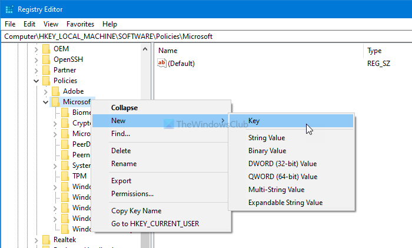The height and width of the screenshot is (248, 412).
Task: Select Key in the New submenu
Action: point(291,121)
